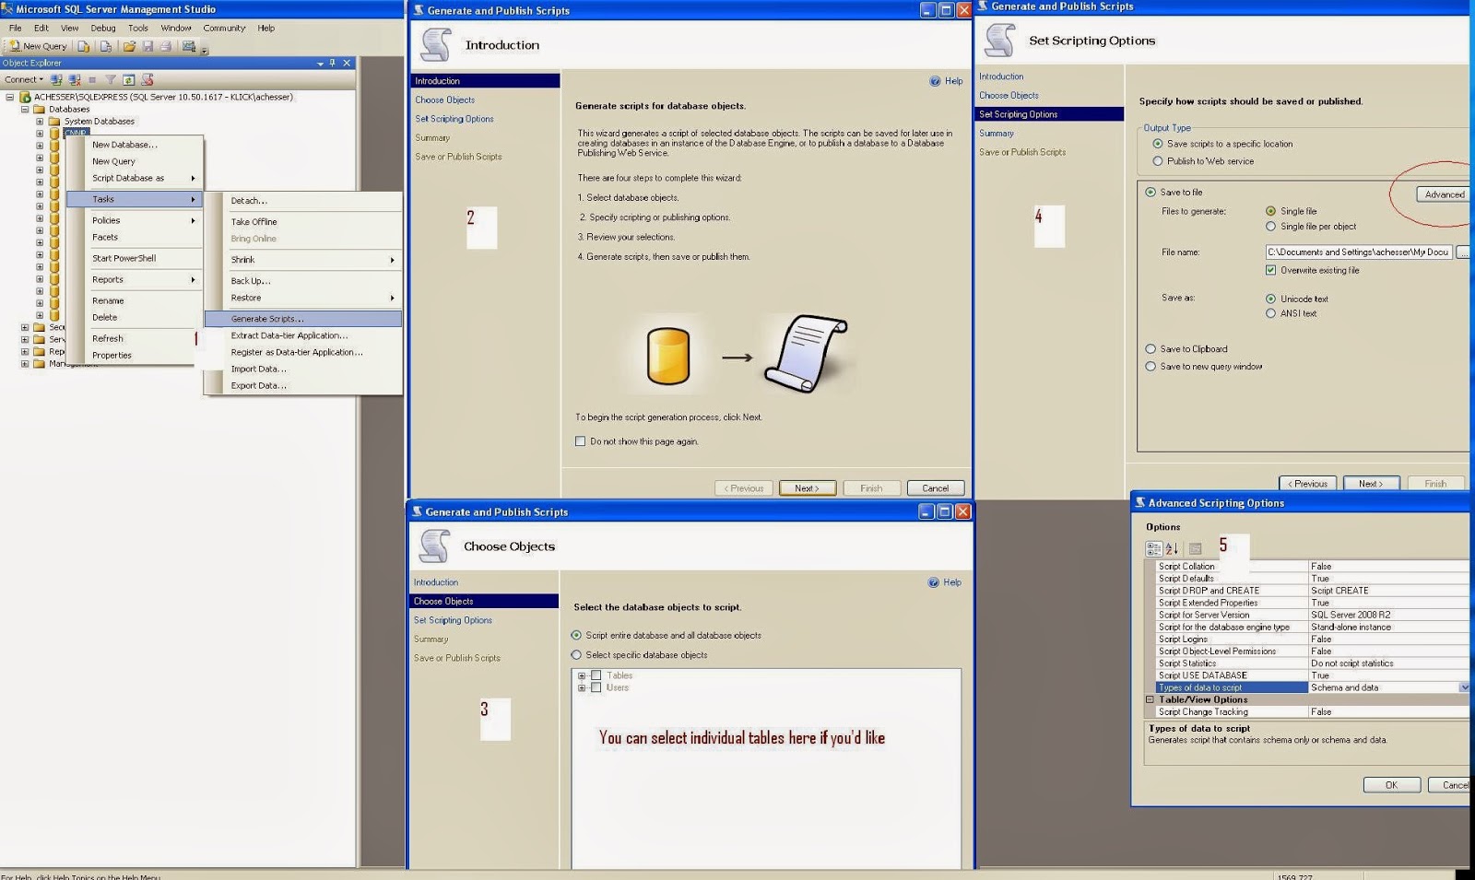The width and height of the screenshot is (1475, 880).
Task: Select 'Save to new query window' option
Action: click(1150, 367)
